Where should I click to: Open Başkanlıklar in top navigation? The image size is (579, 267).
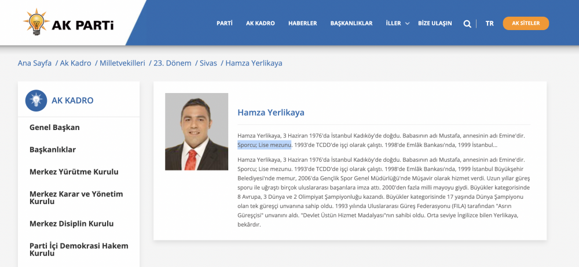coord(351,24)
